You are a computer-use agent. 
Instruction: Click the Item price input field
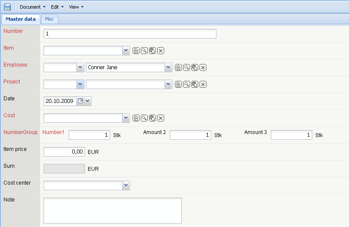click(64, 152)
